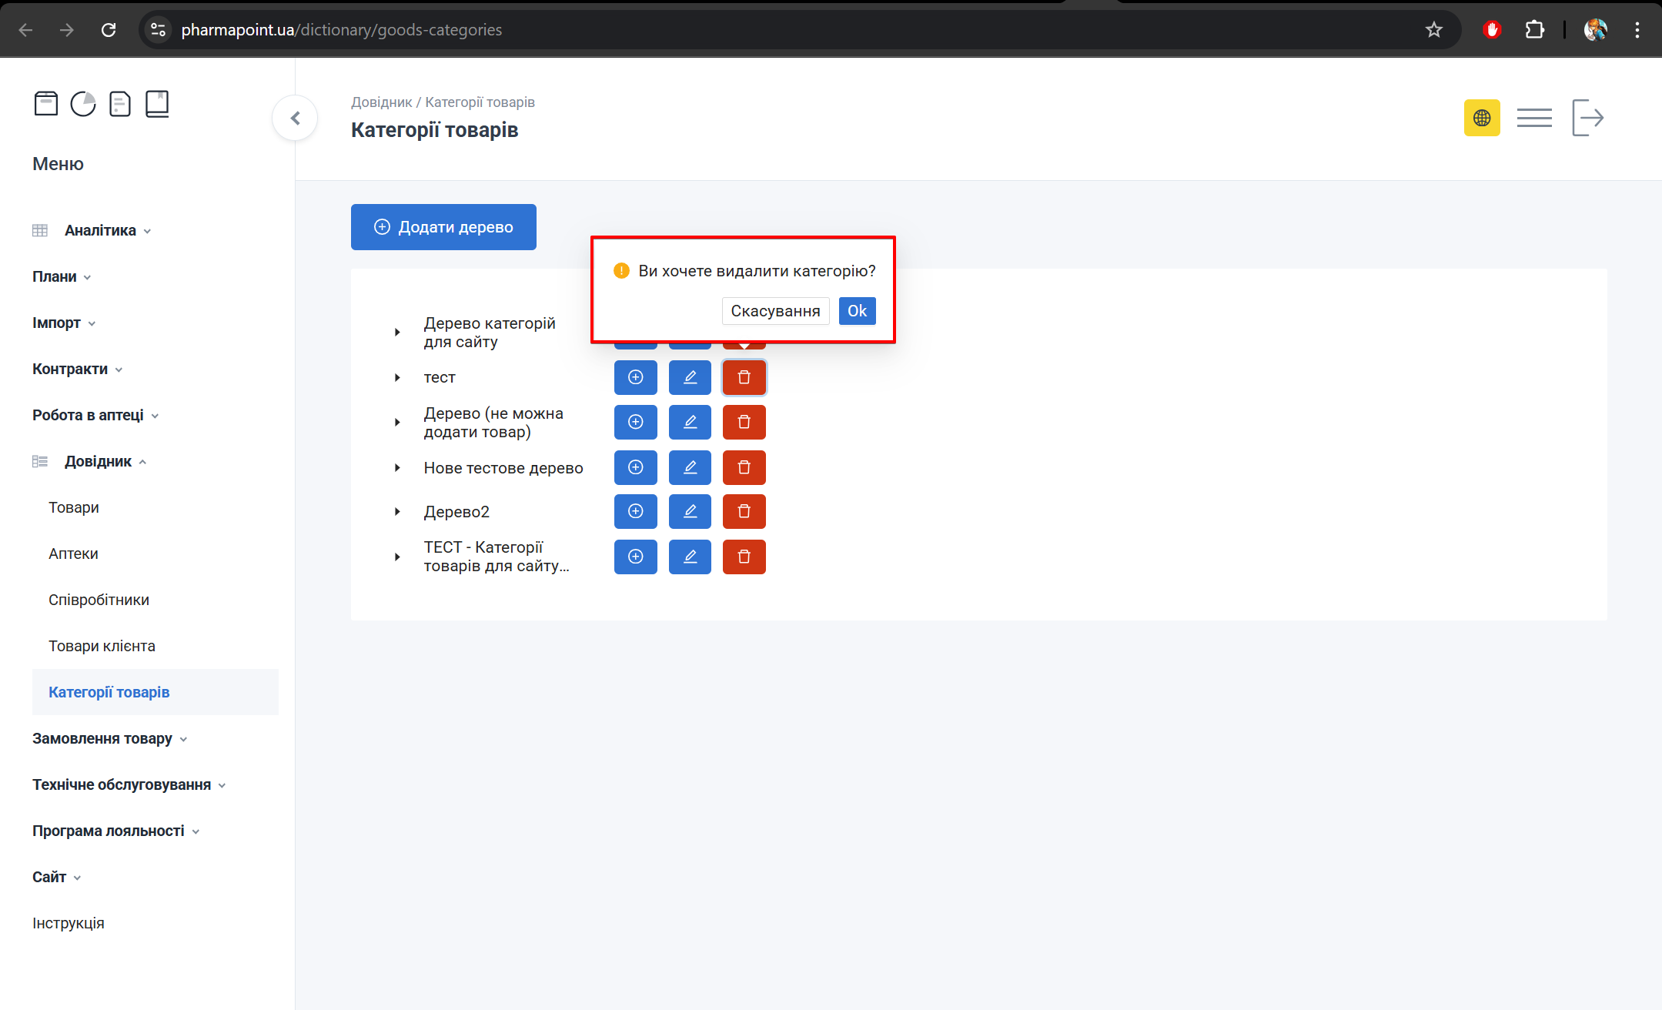Expand 'Дерево категорій для сайту' node
This screenshot has width=1662, height=1010.
[397, 333]
